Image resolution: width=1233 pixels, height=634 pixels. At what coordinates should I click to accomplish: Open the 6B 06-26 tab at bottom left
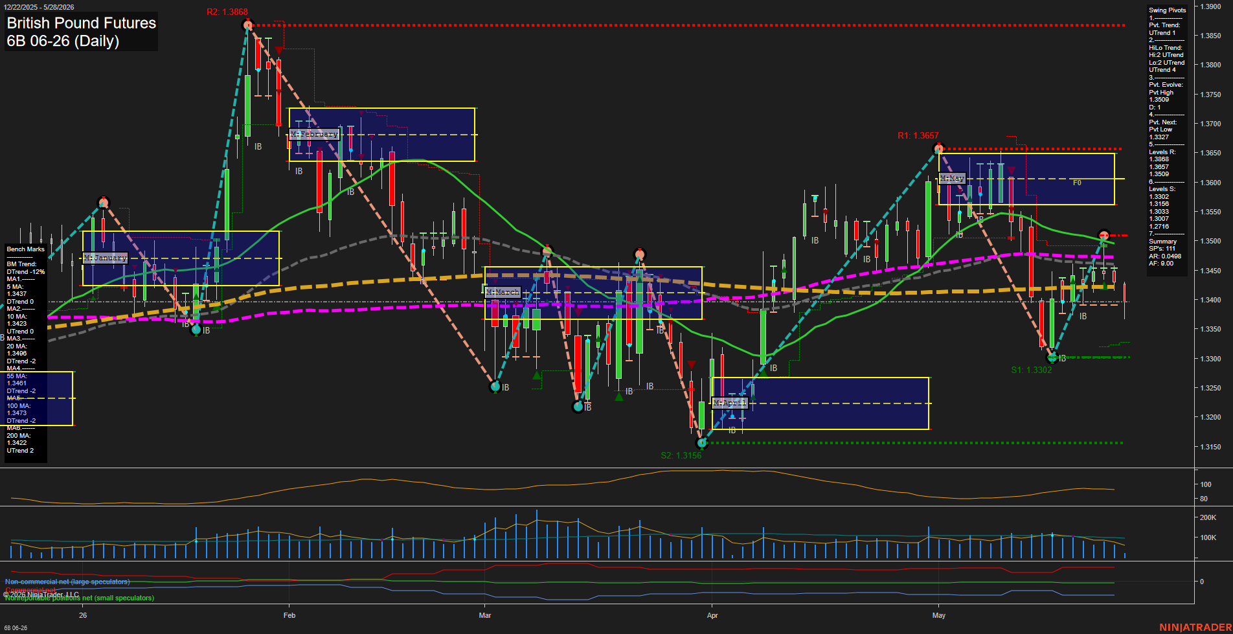click(x=15, y=628)
